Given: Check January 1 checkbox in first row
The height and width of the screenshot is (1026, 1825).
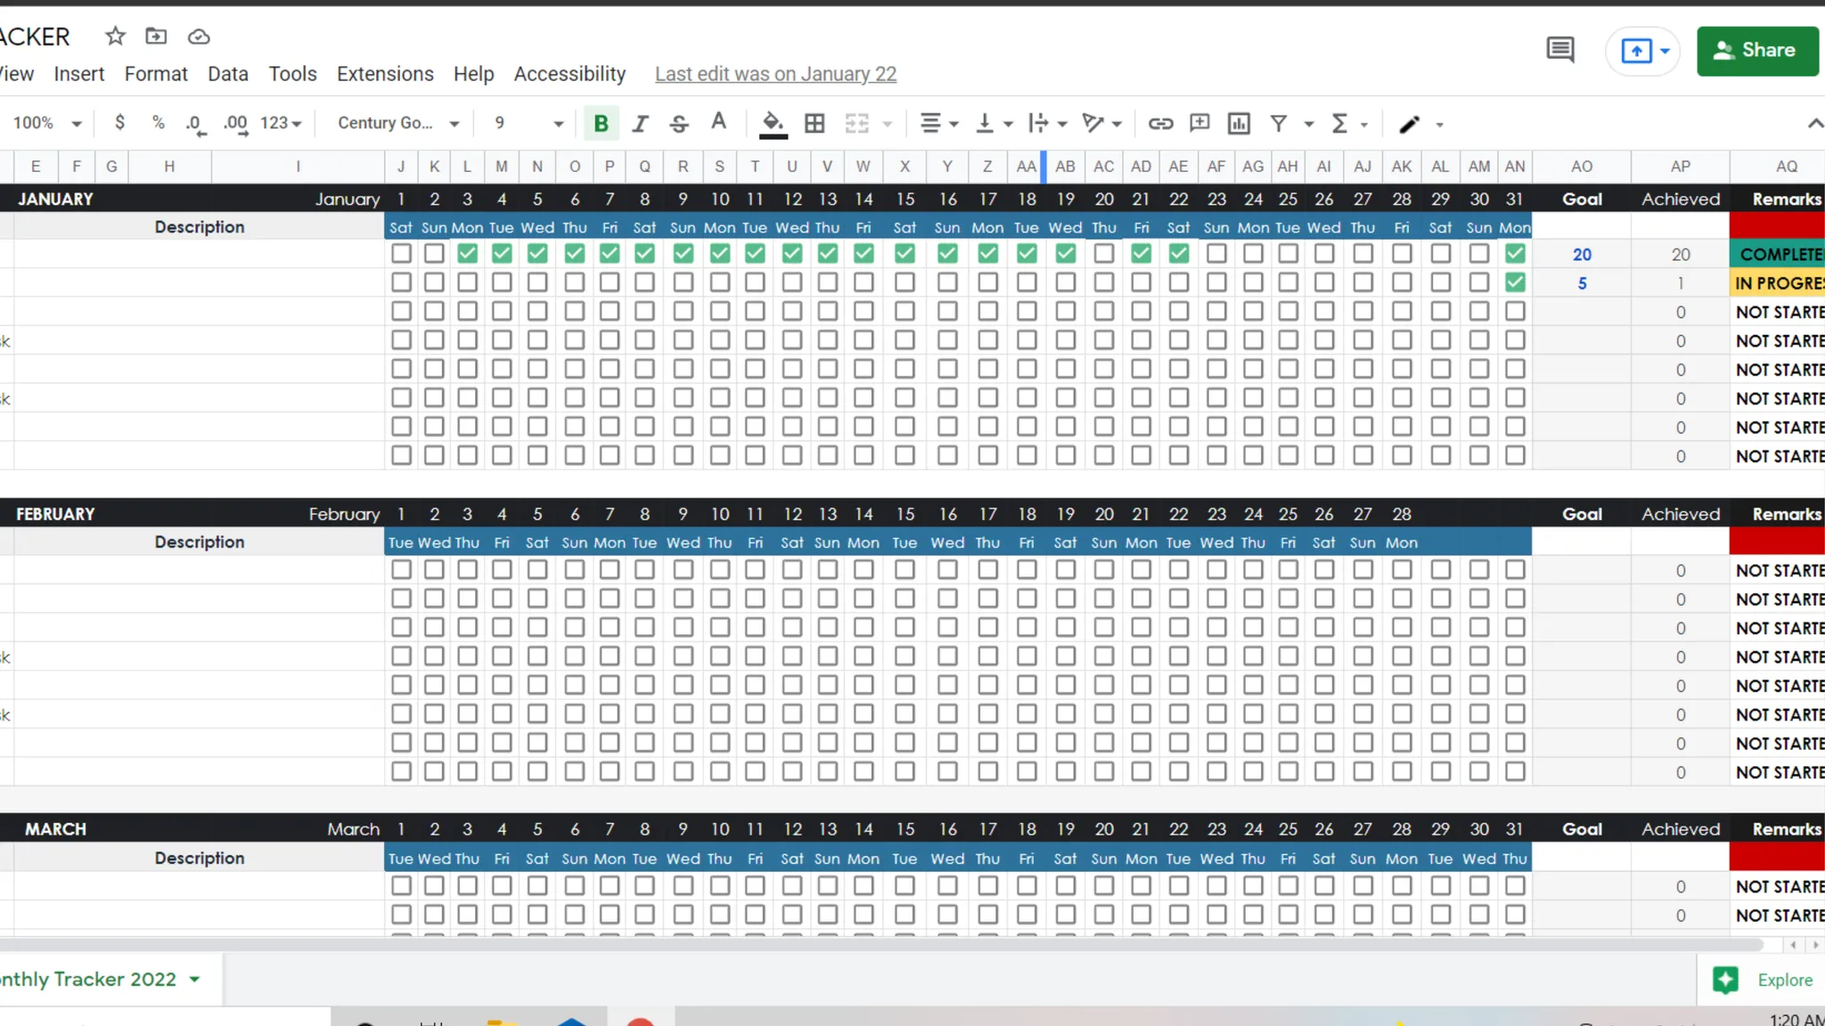Looking at the screenshot, I should 401,254.
